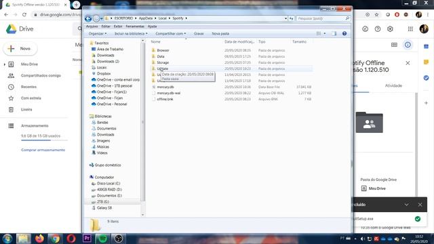Open the Arquivo menu
Image resolution: width=434 pixels, height=244 pixels.
click(92, 26)
